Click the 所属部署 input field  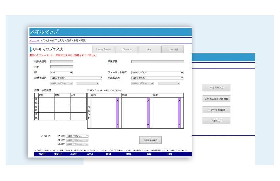pos(157,62)
